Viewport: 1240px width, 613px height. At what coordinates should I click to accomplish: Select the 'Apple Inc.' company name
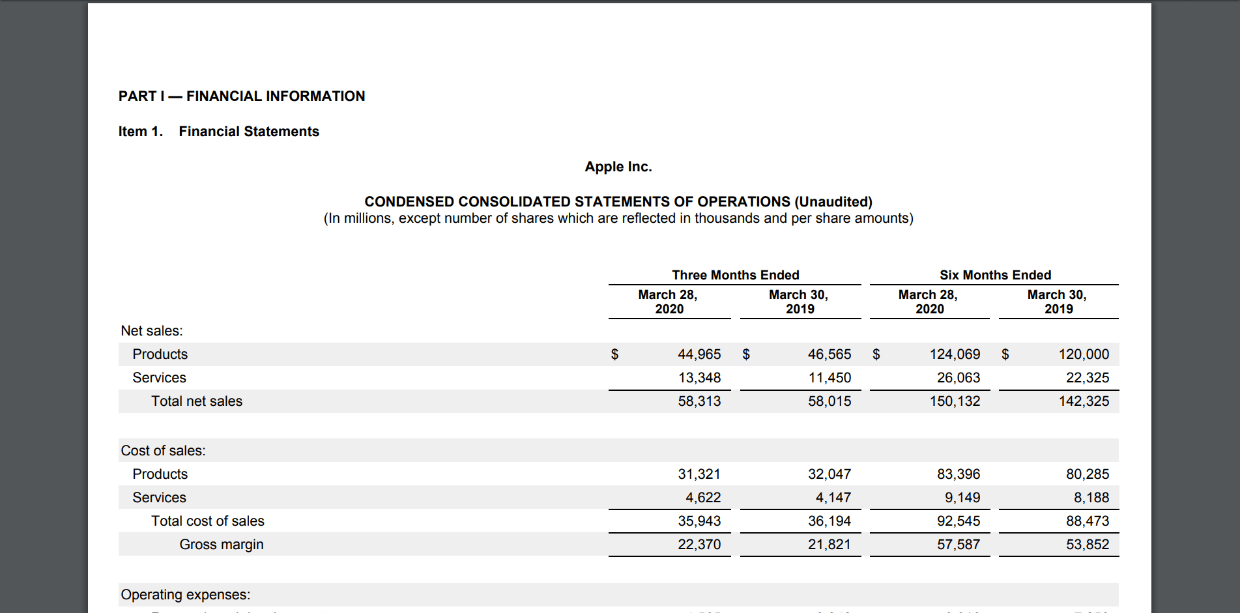[x=618, y=167]
